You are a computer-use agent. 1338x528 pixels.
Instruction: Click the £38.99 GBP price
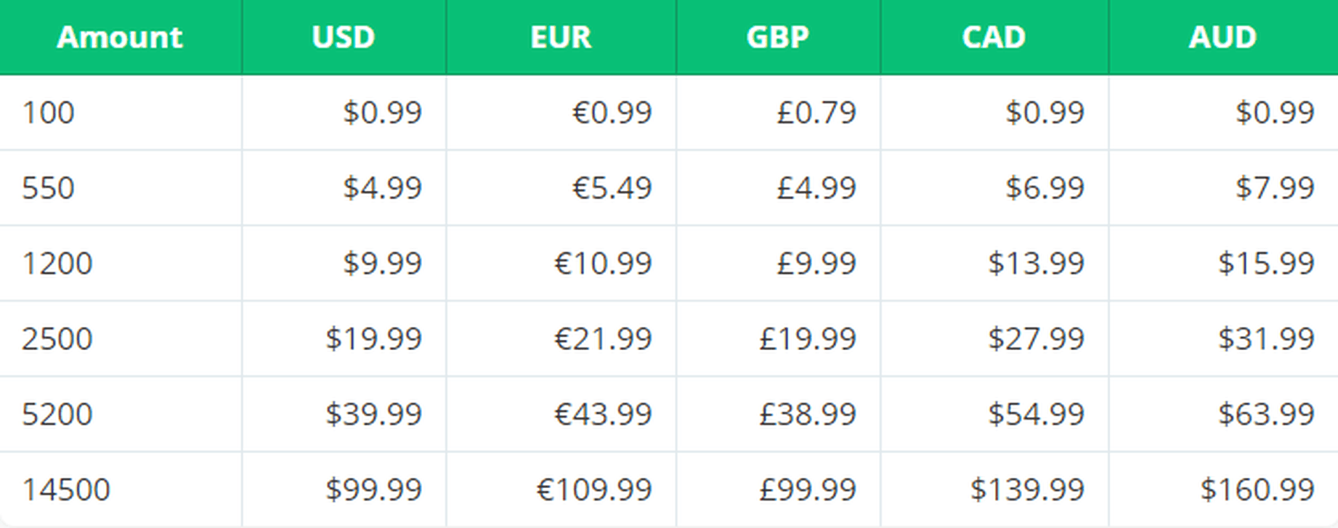click(808, 415)
